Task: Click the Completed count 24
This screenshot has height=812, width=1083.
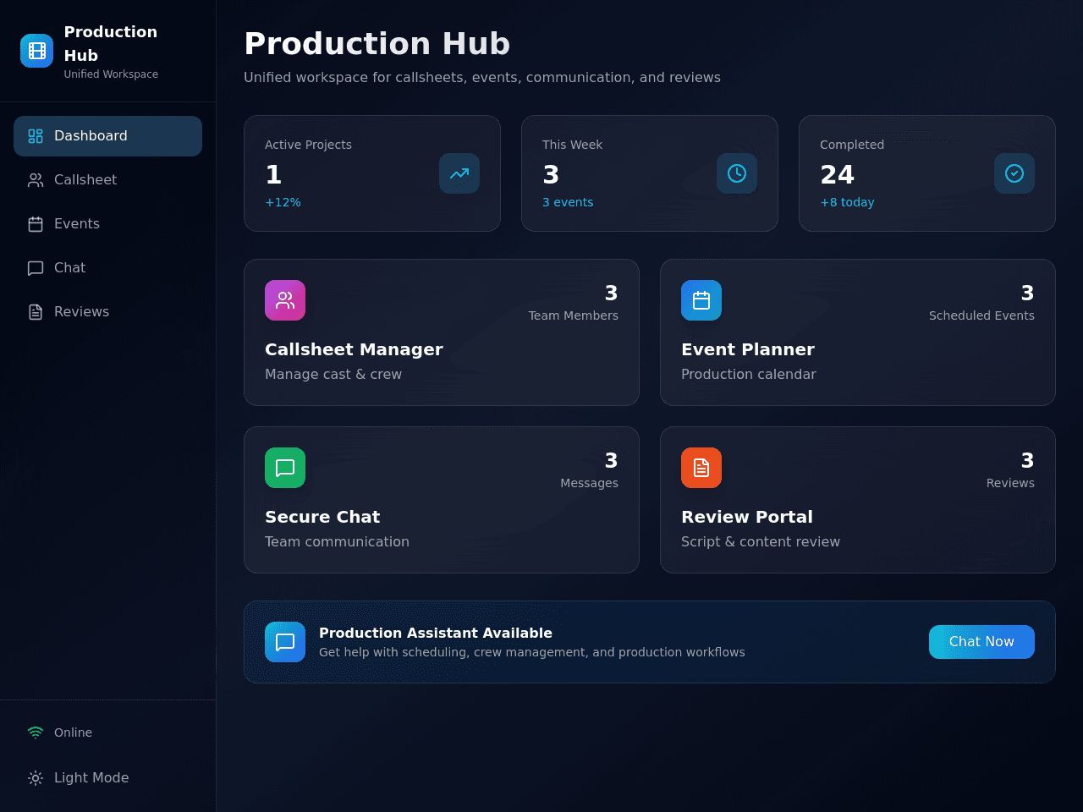Action: 837,175
